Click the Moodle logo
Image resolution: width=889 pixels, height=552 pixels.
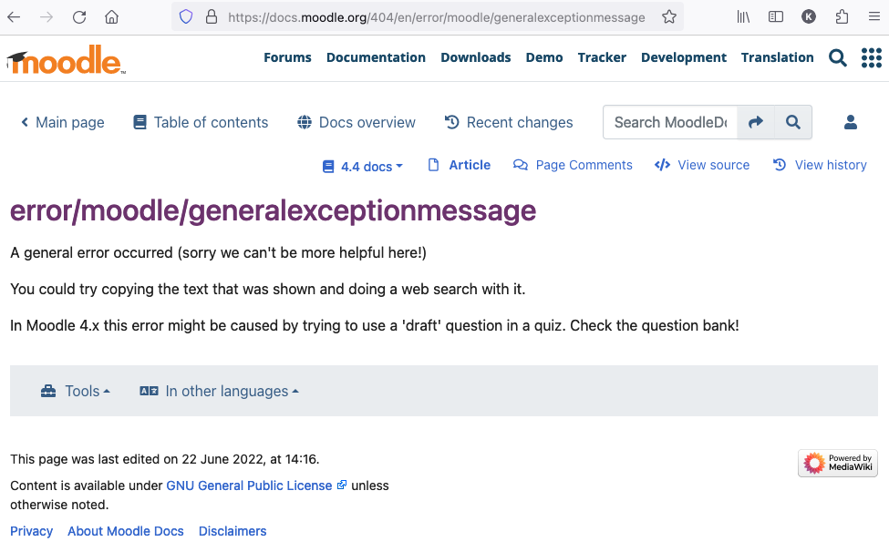[x=66, y=59]
